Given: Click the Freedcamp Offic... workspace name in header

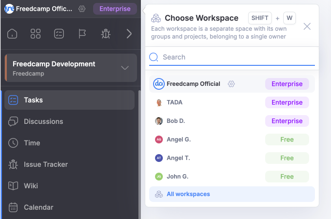Looking at the screenshot, I should (x=44, y=9).
